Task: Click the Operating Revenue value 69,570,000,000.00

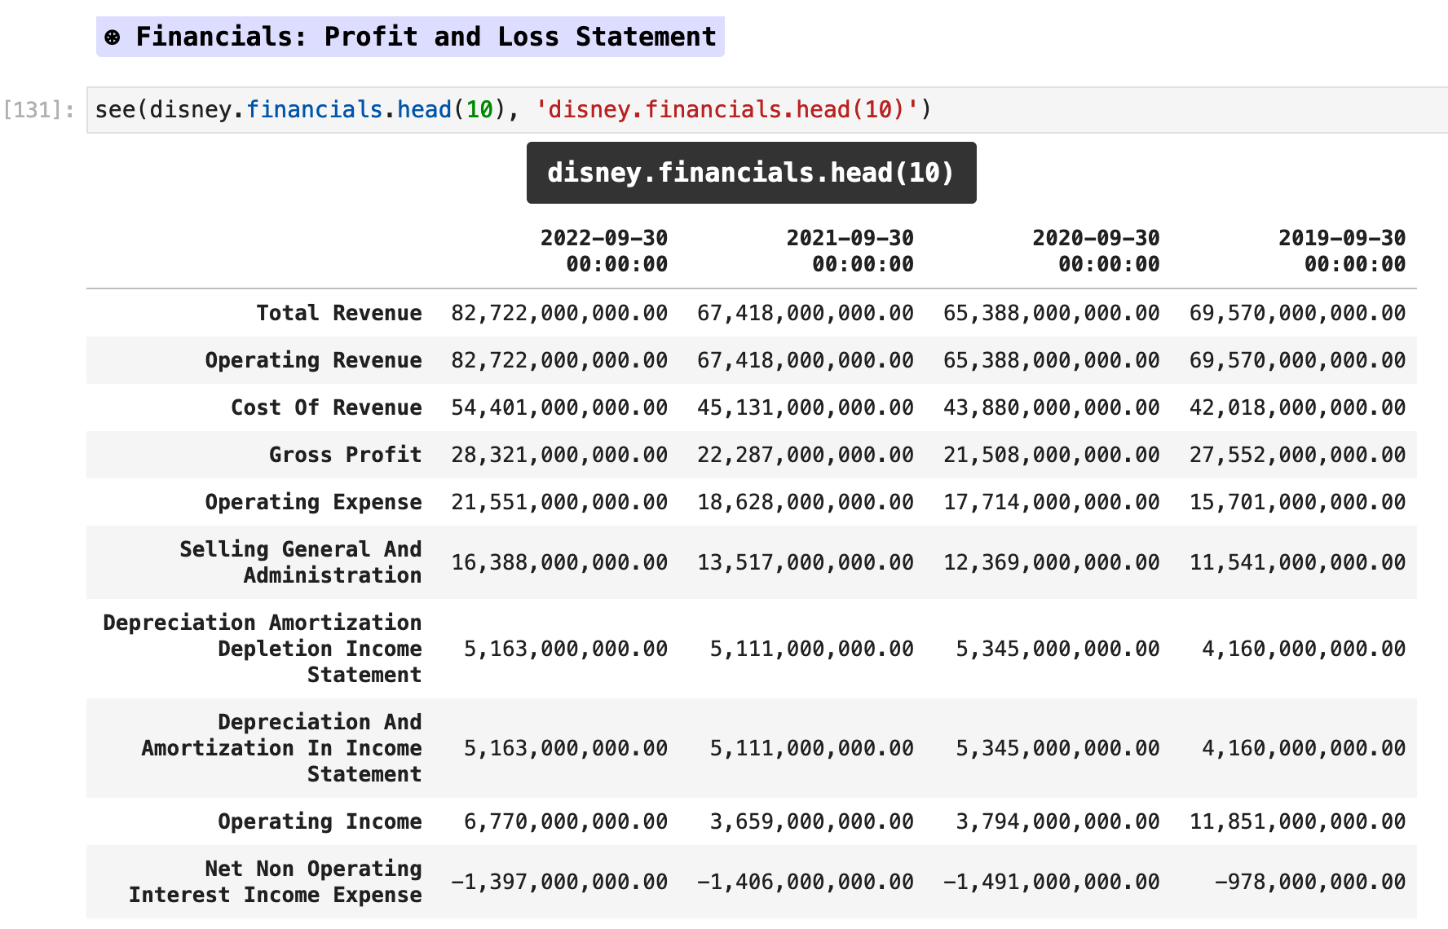Action: [1298, 360]
